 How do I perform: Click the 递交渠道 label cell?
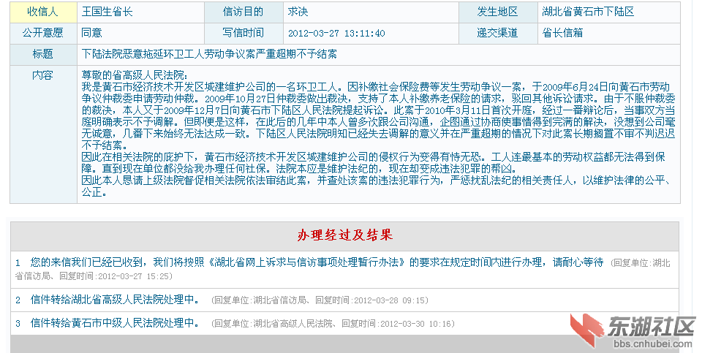[x=498, y=34]
